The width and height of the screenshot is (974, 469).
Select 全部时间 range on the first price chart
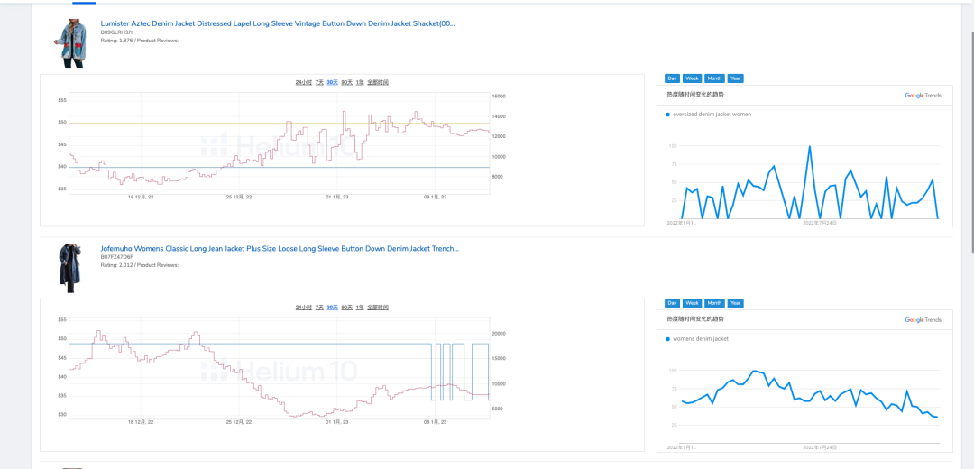(x=378, y=82)
